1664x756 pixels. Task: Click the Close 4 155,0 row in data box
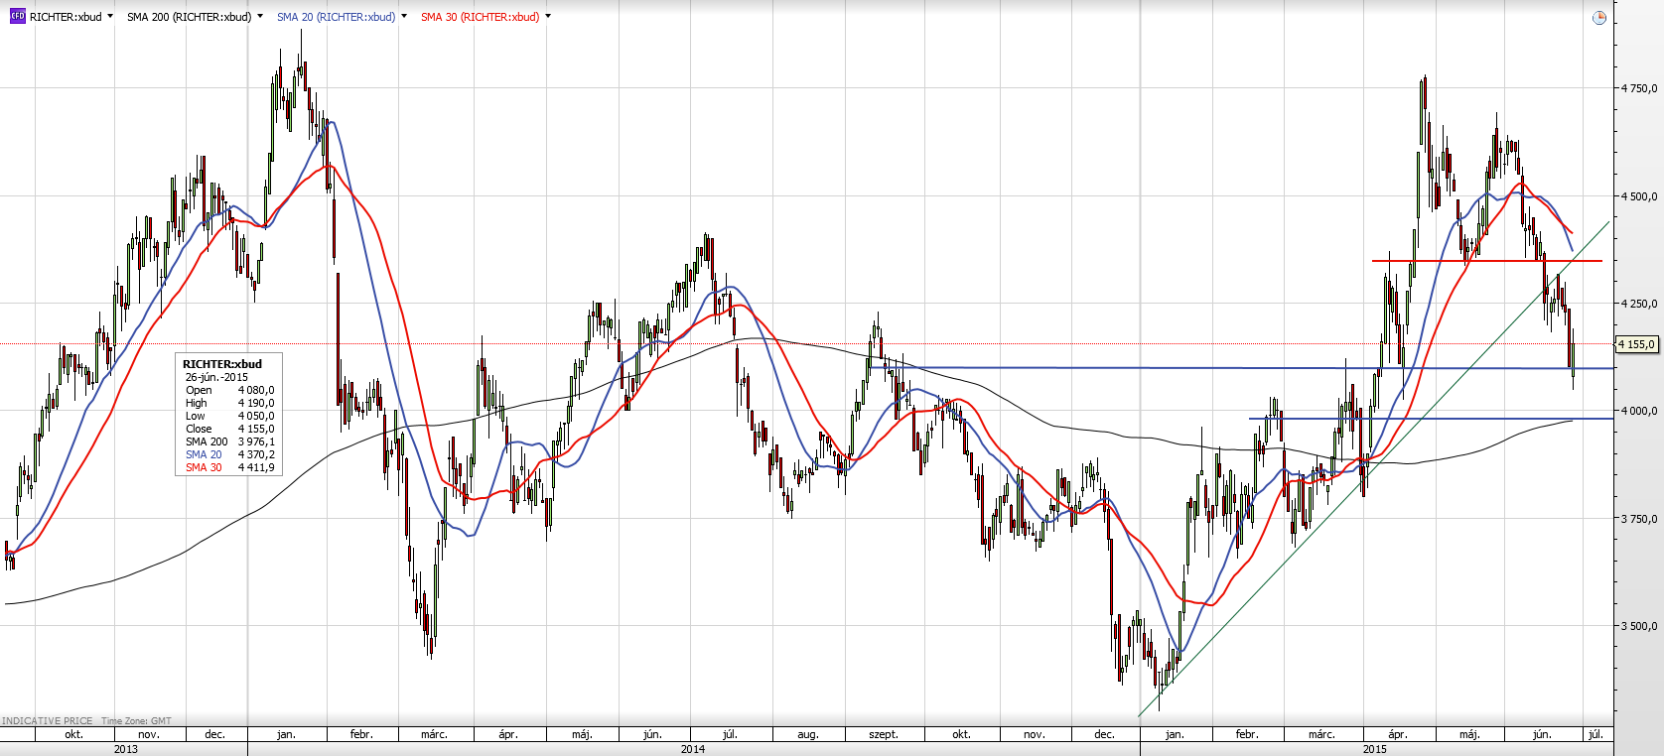(230, 429)
